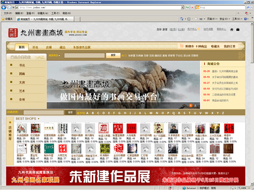The width and height of the screenshot is (254, 190).
Task: Click the red Stop loading icon
Action: 192,7
